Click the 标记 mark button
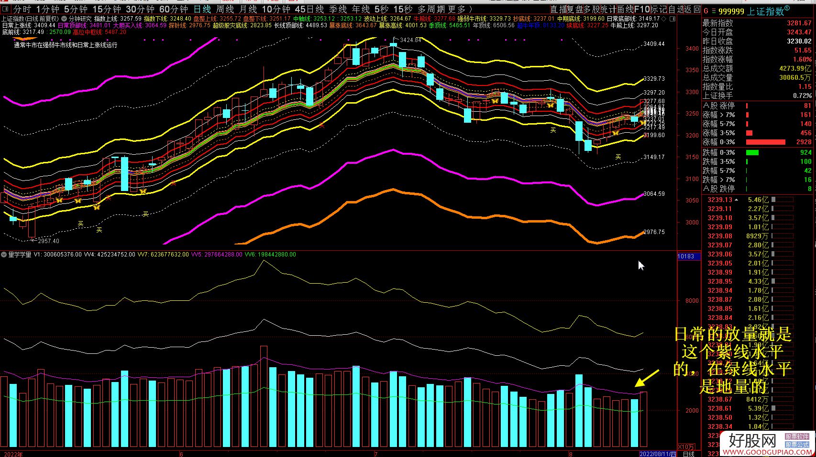Image resolution: width=816 pixels, height=457 pixels. point(659,9)
